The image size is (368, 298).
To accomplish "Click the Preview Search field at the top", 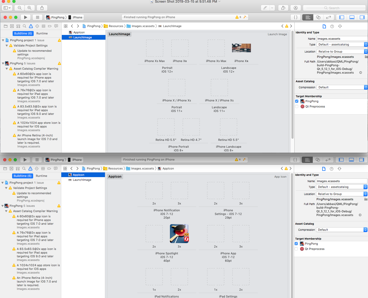I will tap(334, 8).
